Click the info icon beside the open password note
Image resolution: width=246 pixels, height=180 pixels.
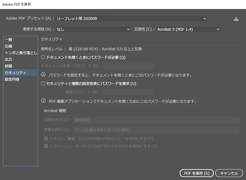pyautogui.click(x=43, y=74)
